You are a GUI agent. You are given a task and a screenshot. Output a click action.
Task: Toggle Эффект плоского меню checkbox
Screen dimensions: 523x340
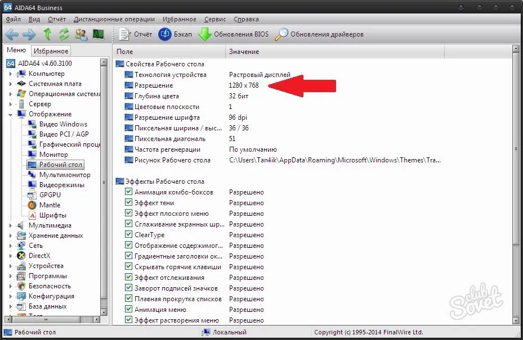[x=128, y=213]
